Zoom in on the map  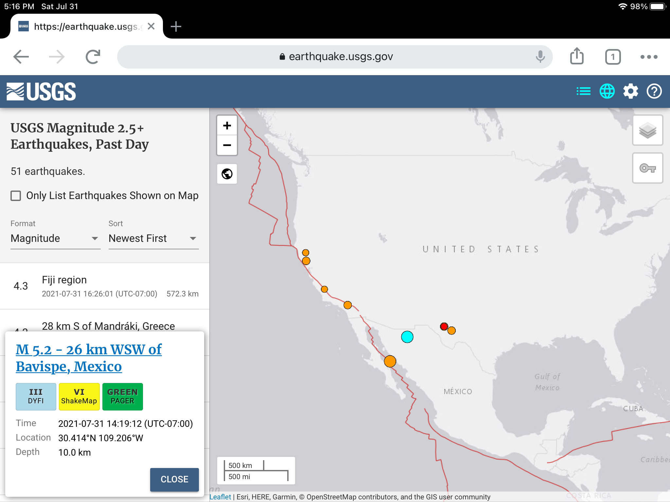click(227, 125)
